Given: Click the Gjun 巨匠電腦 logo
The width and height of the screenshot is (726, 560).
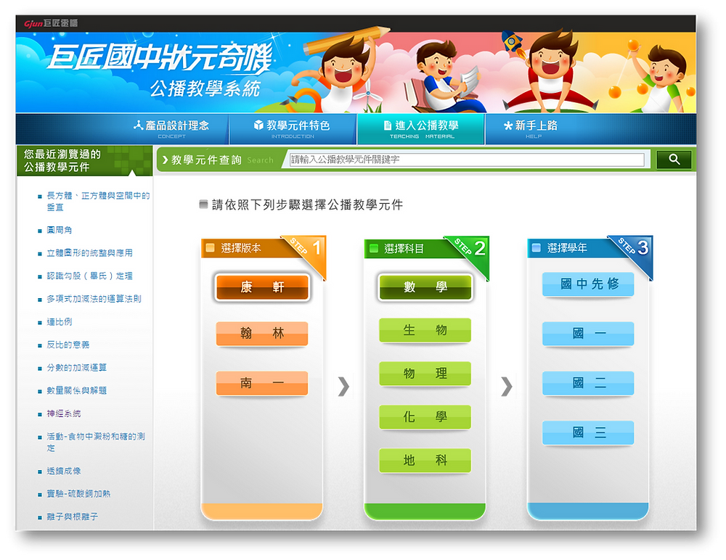Looking at the screenshot, I should click(x=51, y=23).
